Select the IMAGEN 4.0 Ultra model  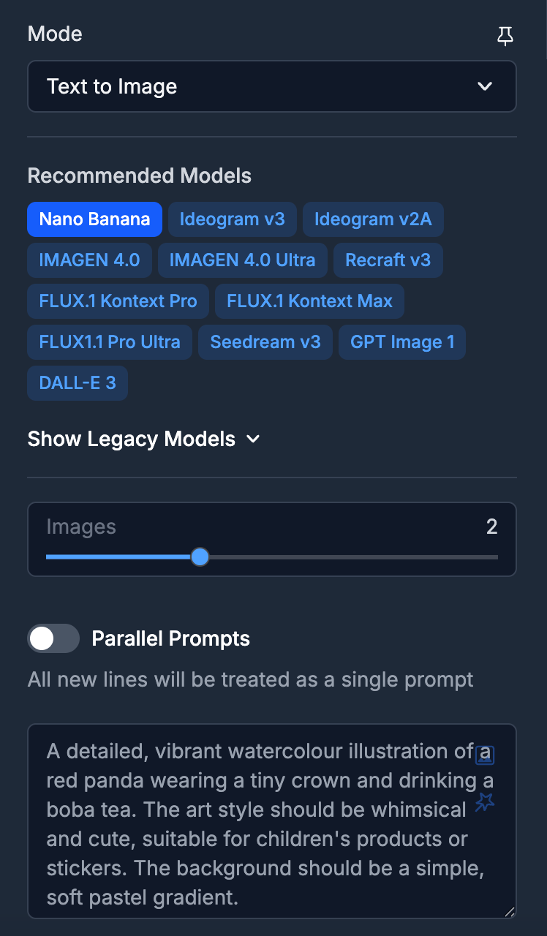[x=243, y=260]
